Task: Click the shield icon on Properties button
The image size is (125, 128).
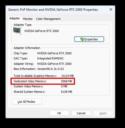Action: (82, 39)
